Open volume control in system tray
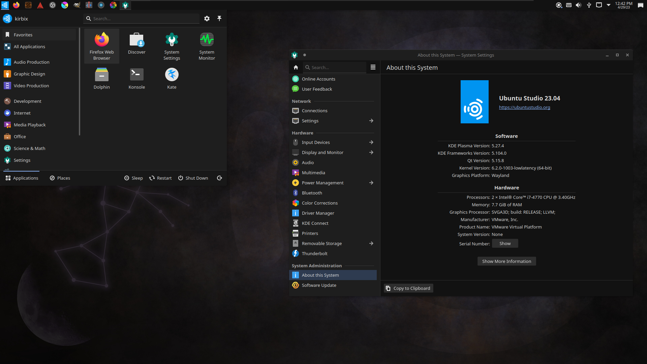This screenshot has width=647, height=364. coord(579,5)
